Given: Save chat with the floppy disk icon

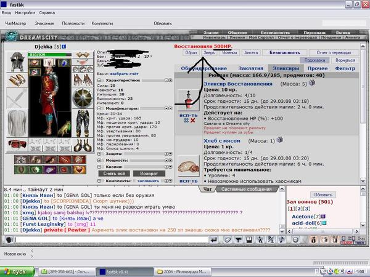Looking at the screenshot, I should (x=249, y=240).
